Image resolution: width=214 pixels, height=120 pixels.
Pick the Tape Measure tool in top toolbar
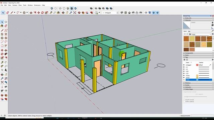[x=51, y=13]
